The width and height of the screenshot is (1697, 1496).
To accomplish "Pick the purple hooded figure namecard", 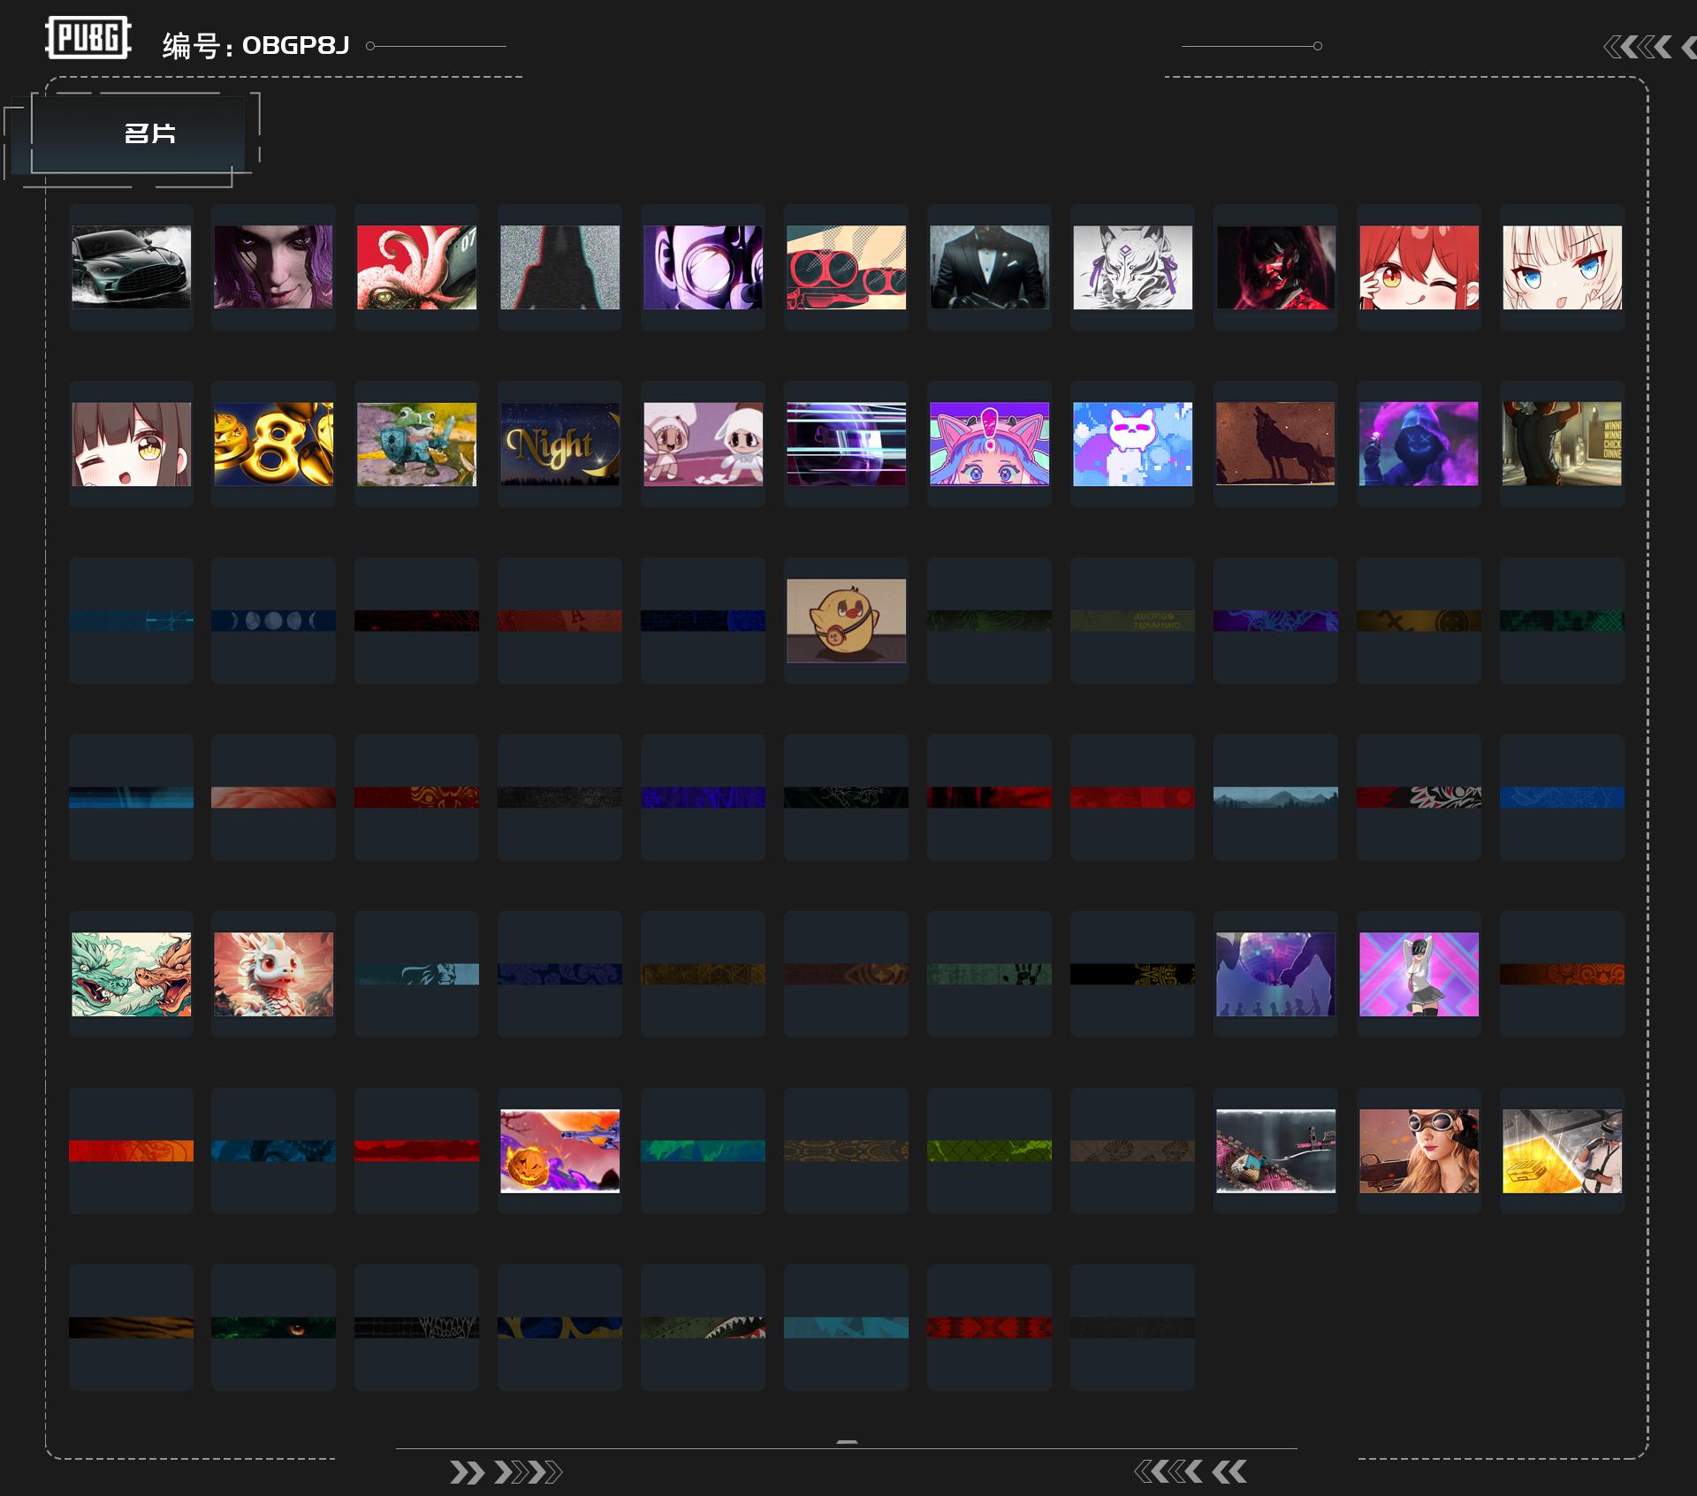I will click(1419, 444).
